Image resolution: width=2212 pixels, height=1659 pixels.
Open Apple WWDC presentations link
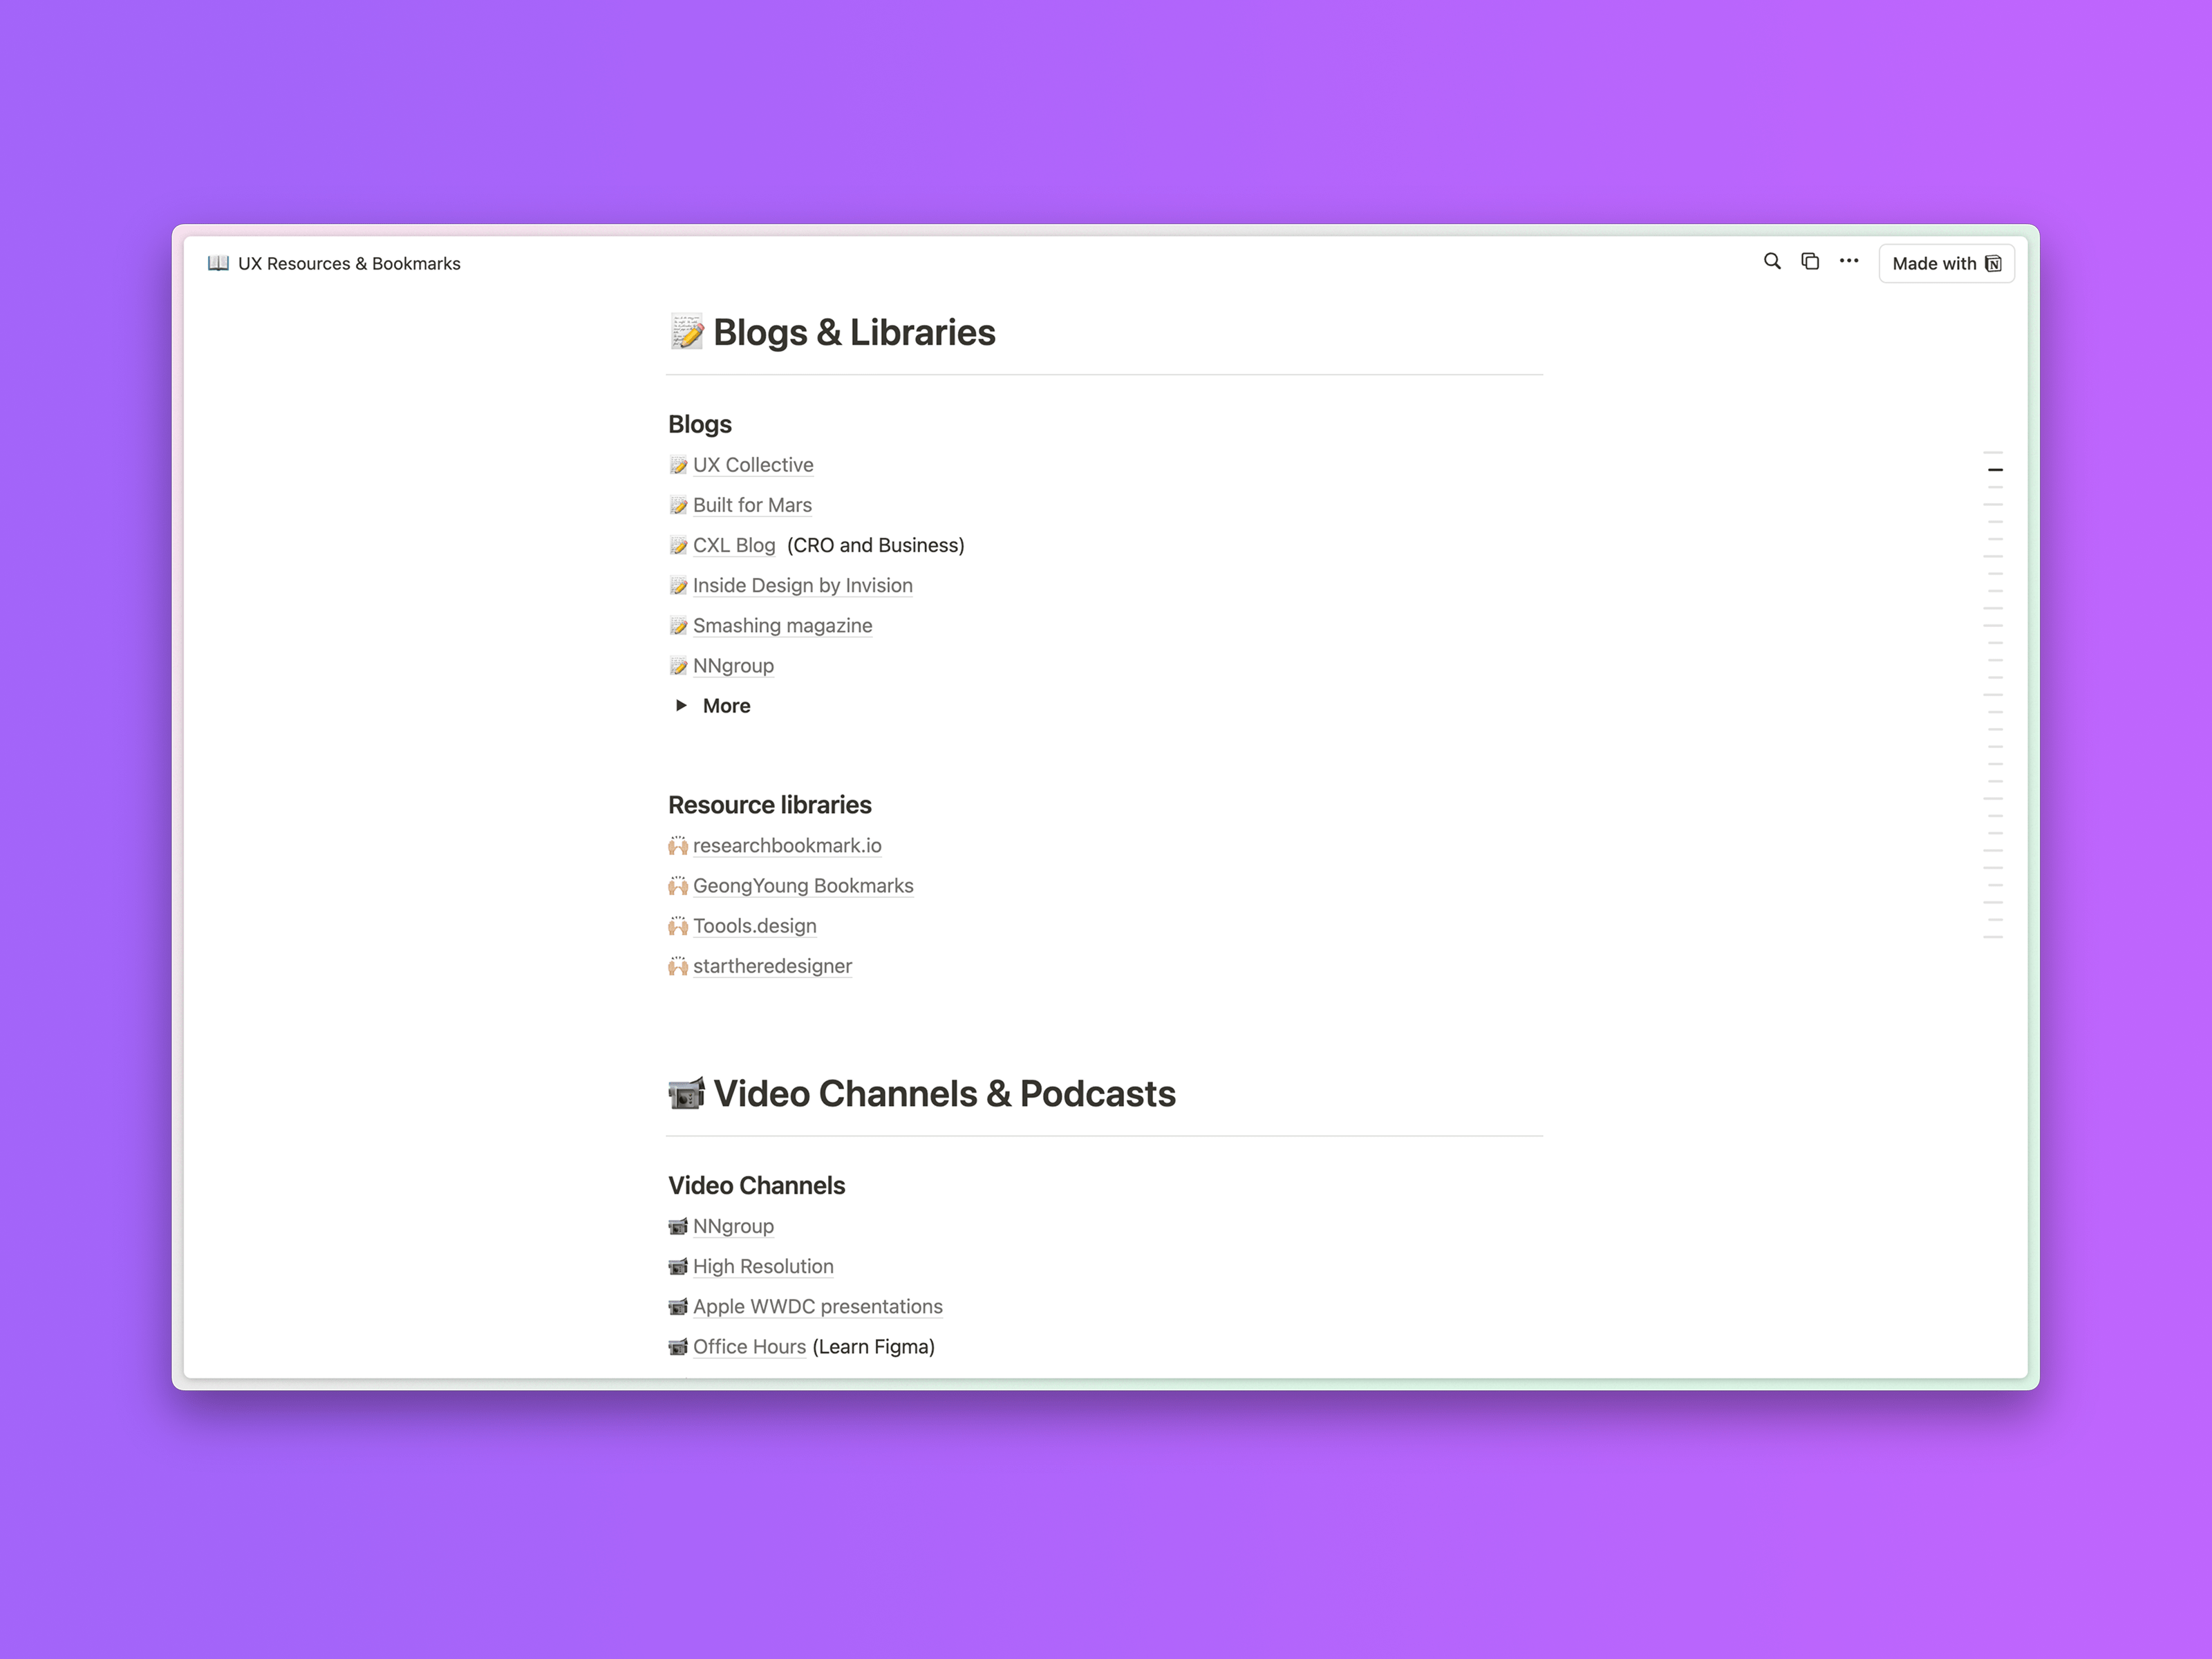(817, 1306)
